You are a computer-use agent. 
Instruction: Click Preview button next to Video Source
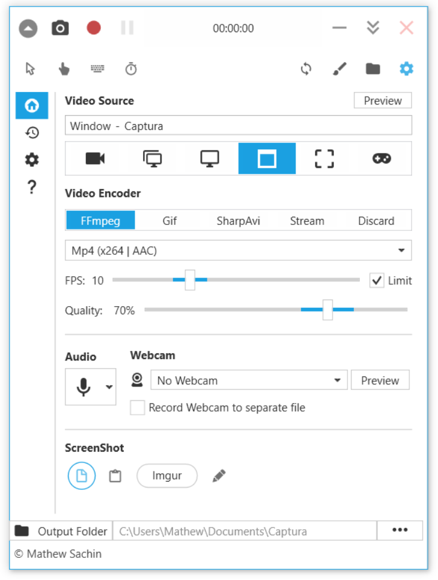click(383, 101)
